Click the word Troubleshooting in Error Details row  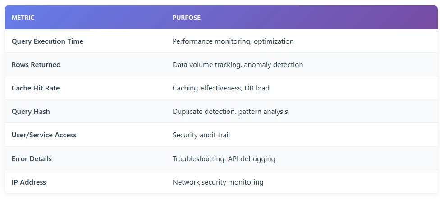point(198,159)
